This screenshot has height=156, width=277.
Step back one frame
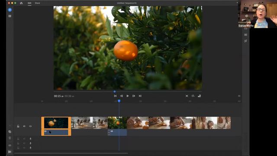click(x=122, y=96)
